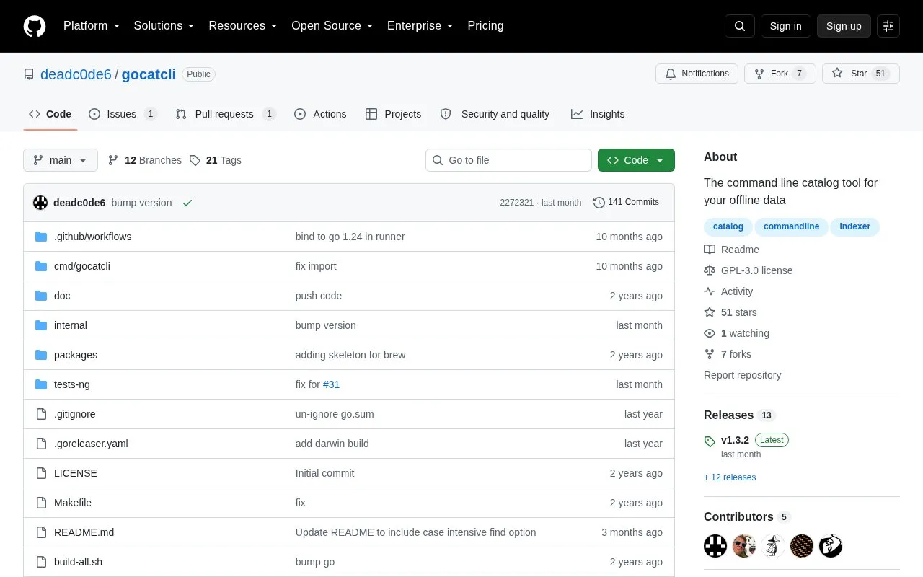Click the Activity pulse icon
Screen dimensions: 923x577
pos(710,291)
